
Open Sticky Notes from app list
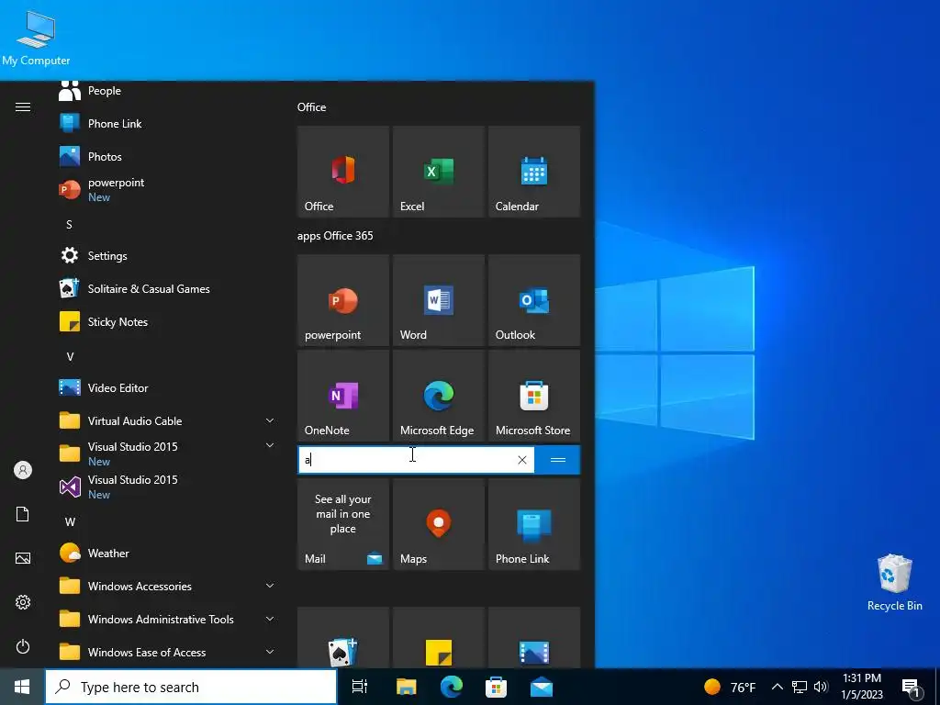pyautogui.click(x=168, y=322)
